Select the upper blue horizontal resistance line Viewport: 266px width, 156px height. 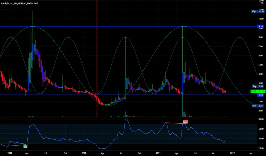(129, 26)
